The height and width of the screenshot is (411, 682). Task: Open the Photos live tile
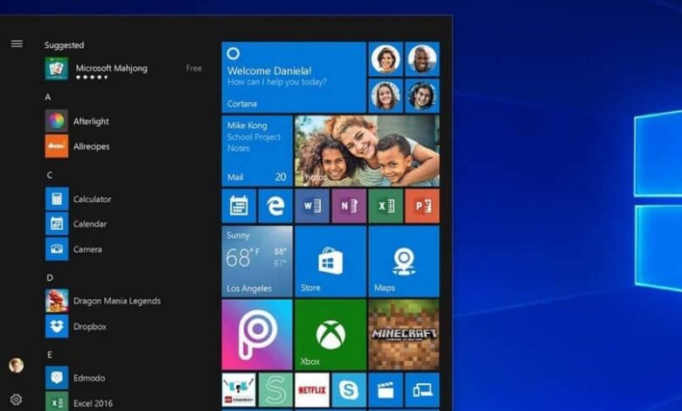pyautogui.click(x=367, y=151)
